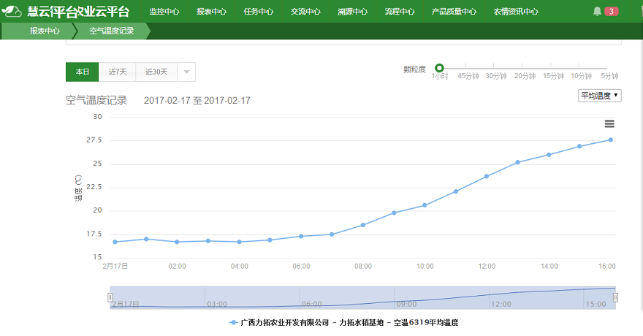Viewport: 643px width, 336px height.
Task: Open the 监控中心 navigation menu
Action: tap(164, 12)
